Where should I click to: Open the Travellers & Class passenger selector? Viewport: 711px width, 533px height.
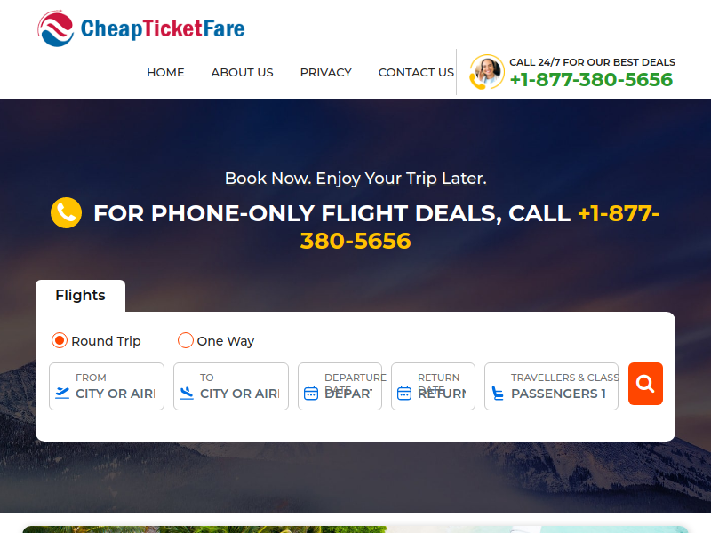point(551,386)
